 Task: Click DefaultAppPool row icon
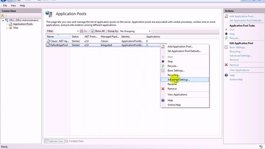click(x=48, y=45)
